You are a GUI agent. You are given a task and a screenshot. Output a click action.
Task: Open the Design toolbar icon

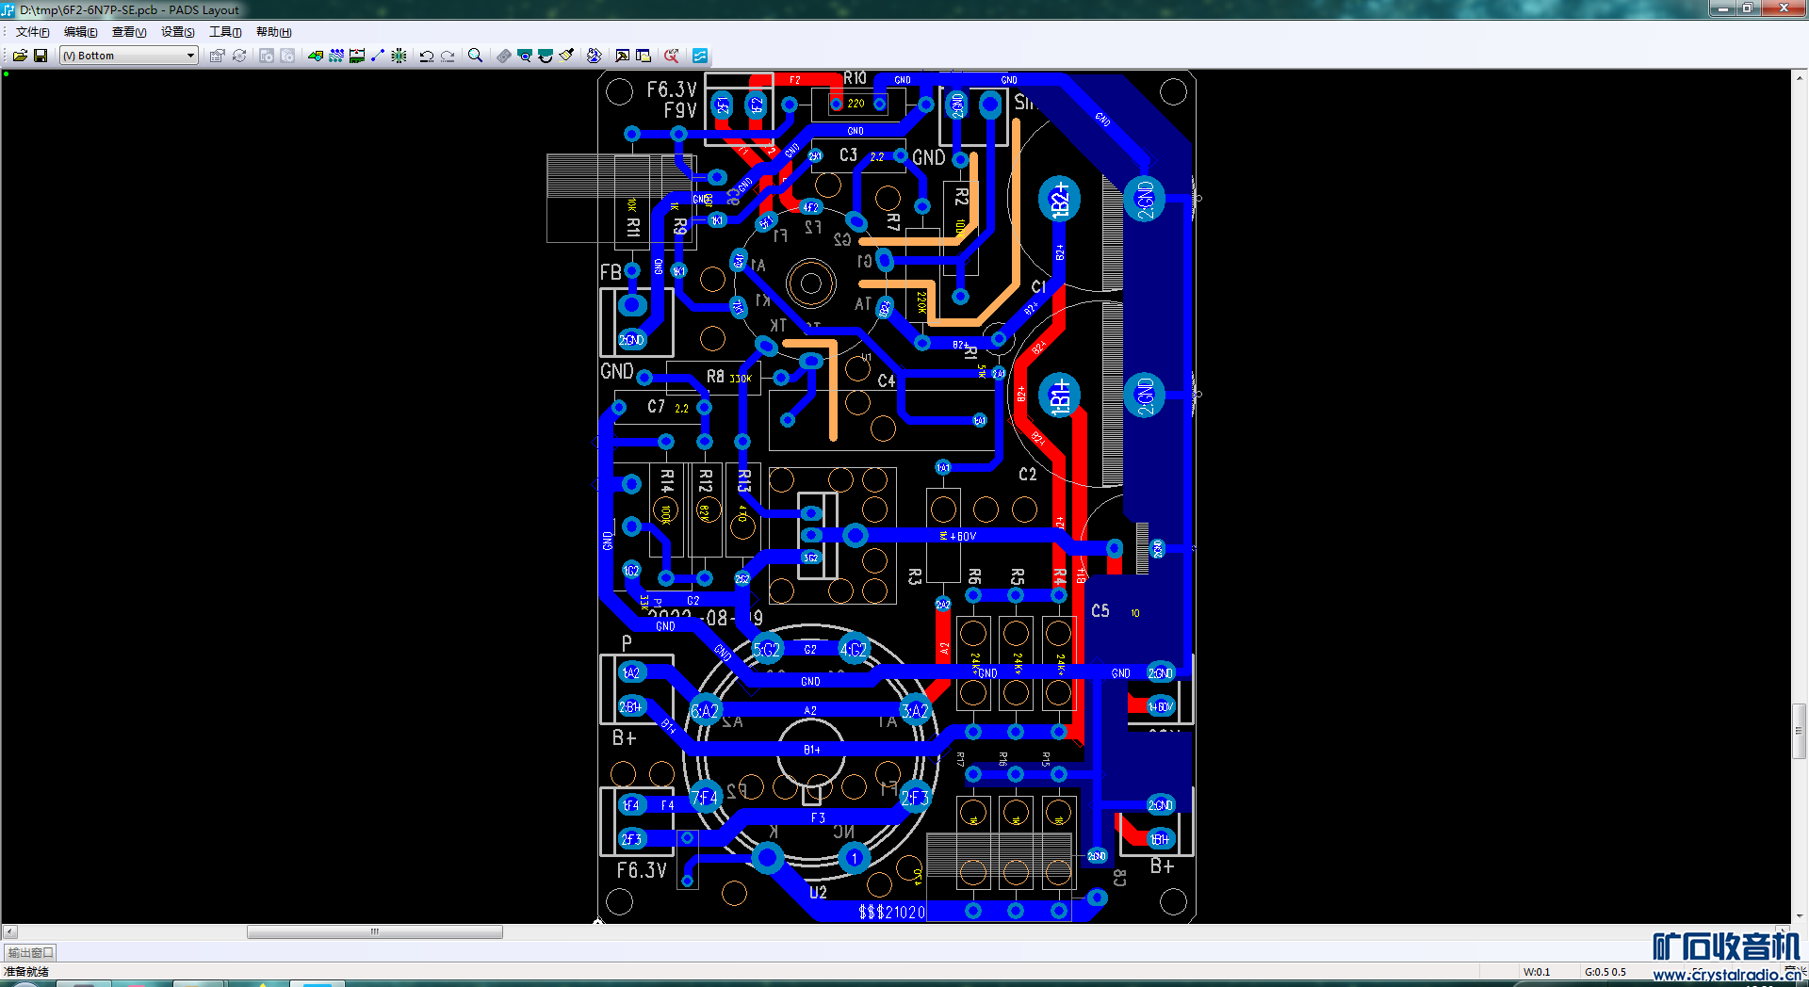coord(336,56)
